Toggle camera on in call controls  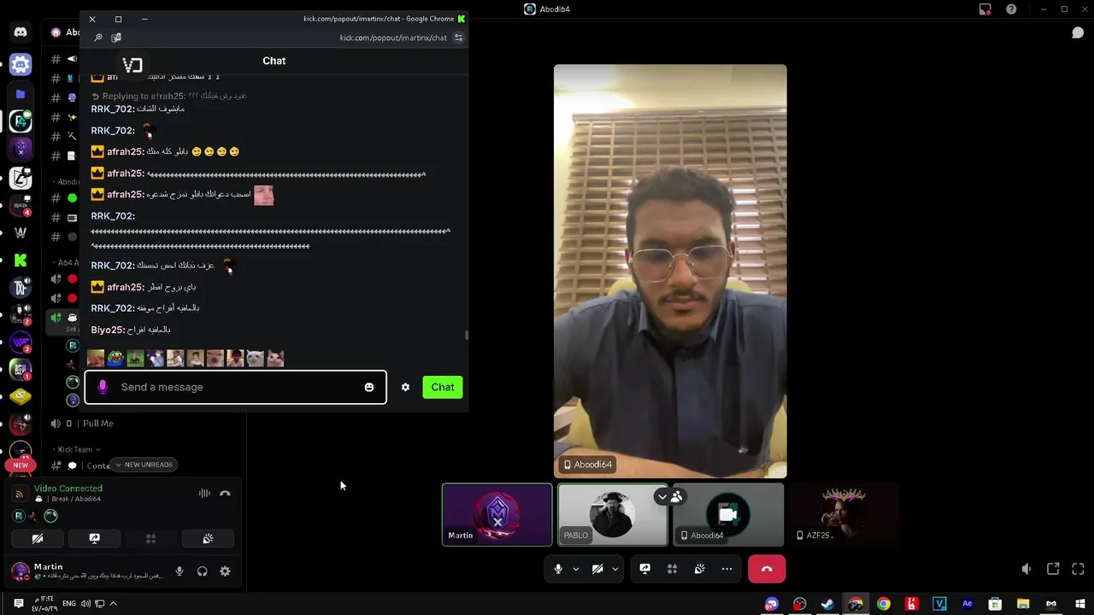click(x=597, y=569)
